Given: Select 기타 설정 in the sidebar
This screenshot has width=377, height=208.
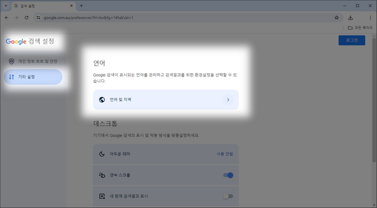Looking at the screenshot, I should point(33,77).
